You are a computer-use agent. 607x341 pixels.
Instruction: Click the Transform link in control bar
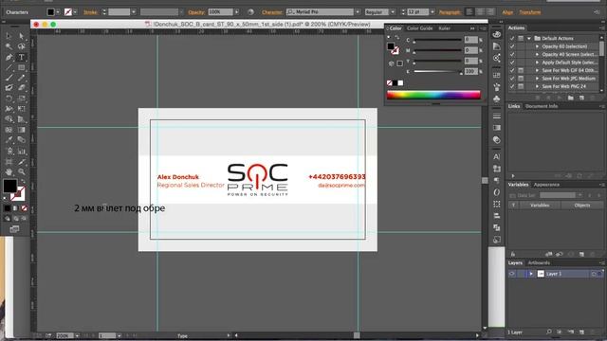pyautogui.click(x=530, y=12)
